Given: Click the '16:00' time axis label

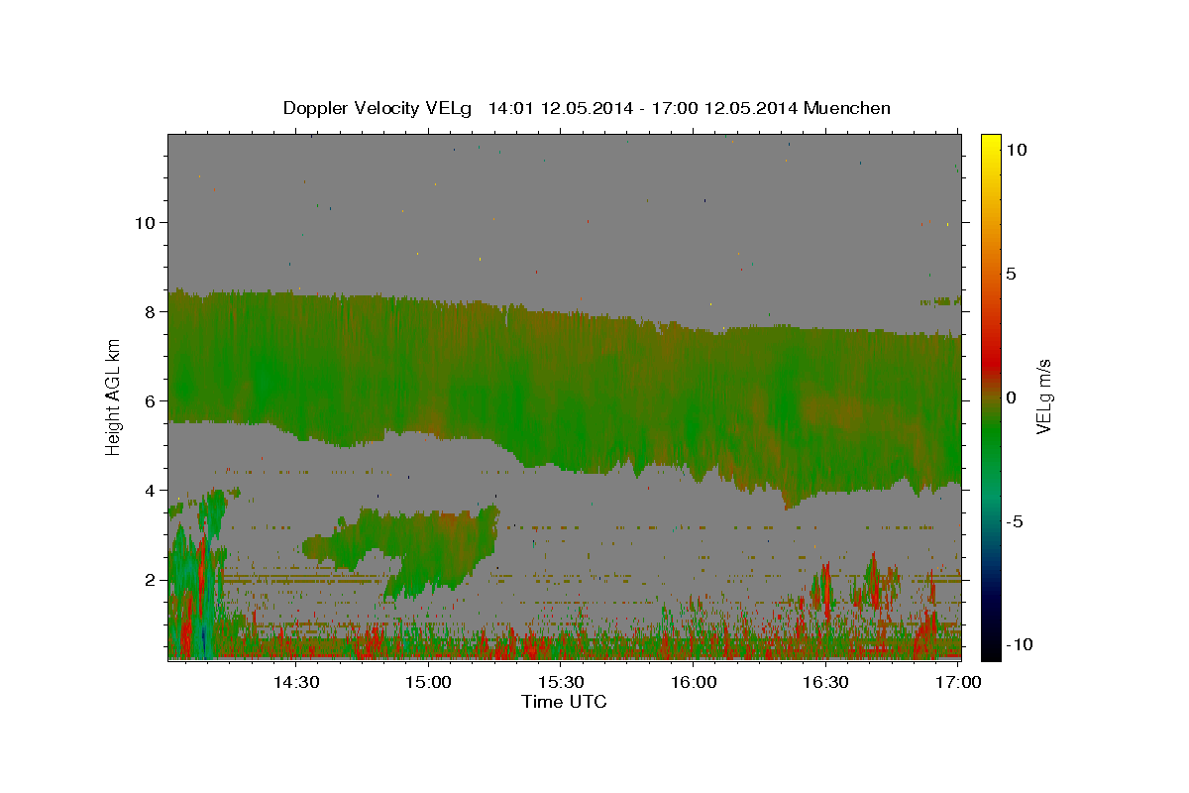Looking at the screenshot, I should click(x=694, y=683).
